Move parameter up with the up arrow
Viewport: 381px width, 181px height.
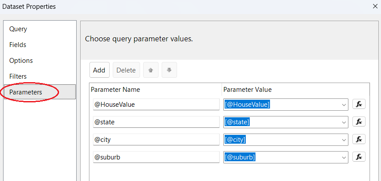(150, 70)
